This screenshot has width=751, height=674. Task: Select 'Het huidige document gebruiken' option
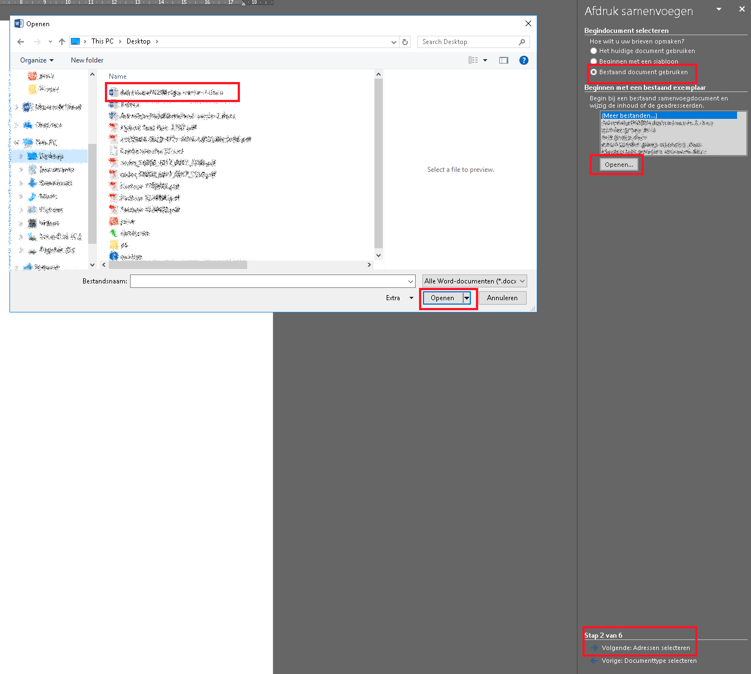(594, 51)
